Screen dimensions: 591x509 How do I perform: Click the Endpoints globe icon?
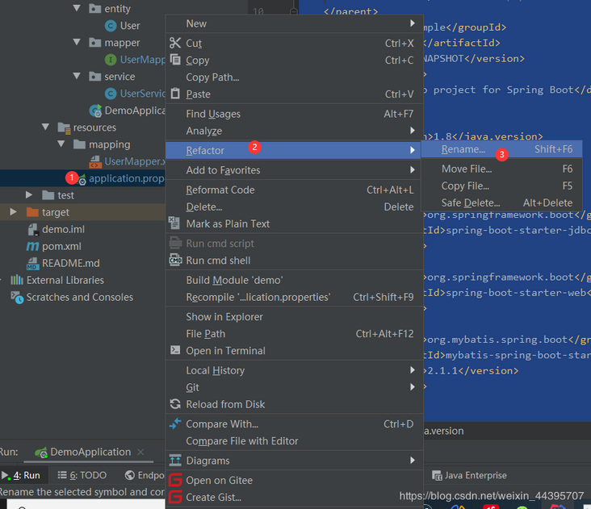(x=130, y=475)
